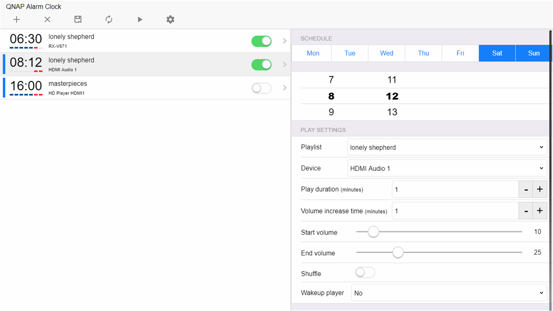Select hour 7 in the time picker
The image size is (553, 311).
point(331,79)
